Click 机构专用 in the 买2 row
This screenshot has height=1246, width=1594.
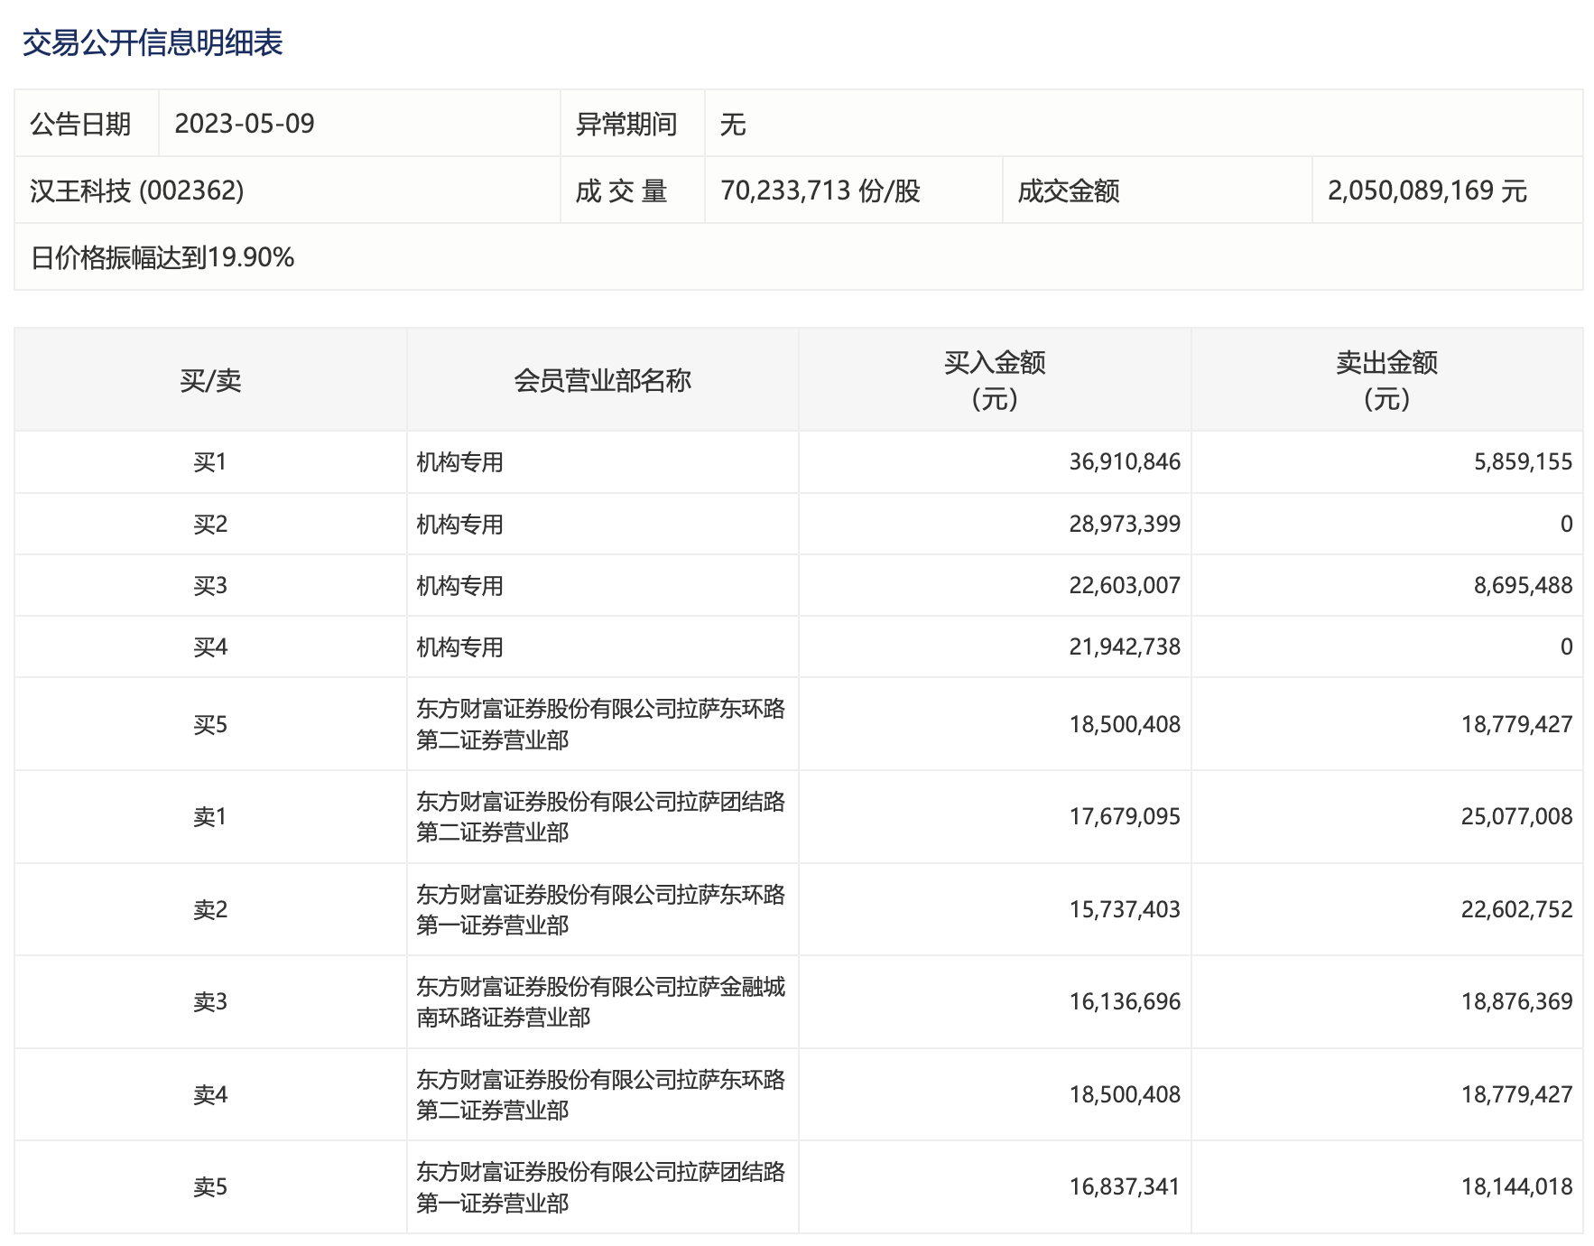point(459,524)
